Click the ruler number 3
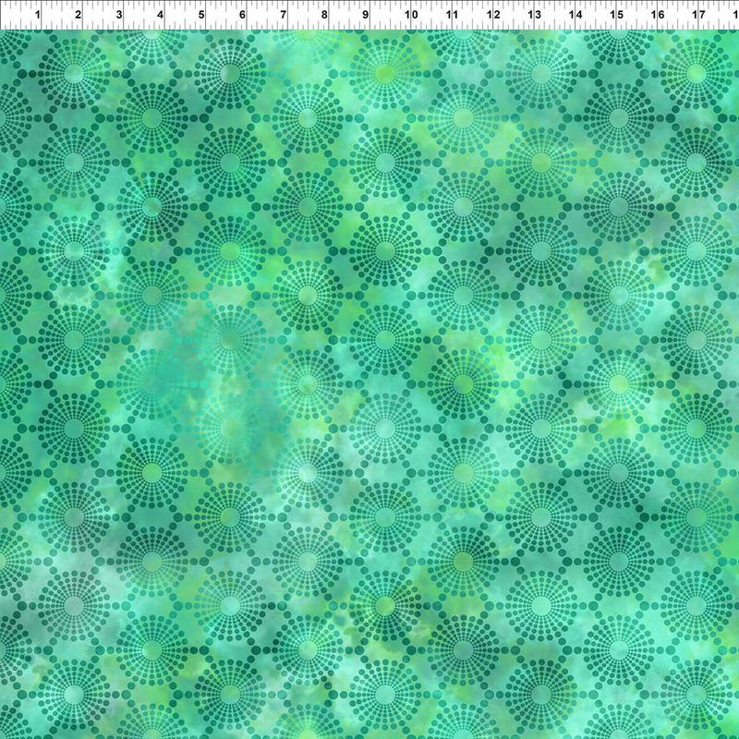This screenshot has height=739, width=739. coord(119,15)
